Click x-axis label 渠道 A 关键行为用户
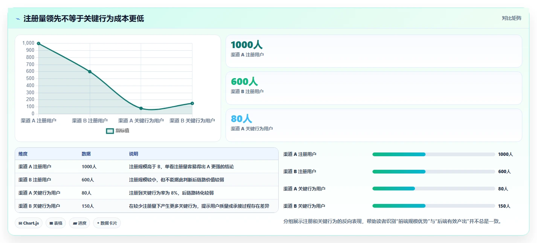 (141, 121)
